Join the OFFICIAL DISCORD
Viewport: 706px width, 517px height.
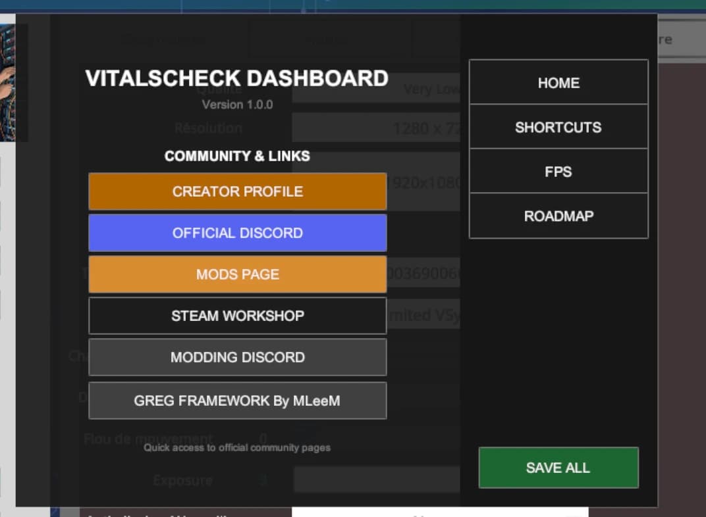(238, 233)
